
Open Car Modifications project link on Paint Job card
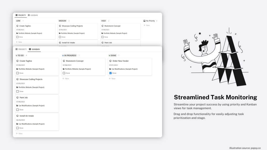(32, 106)
